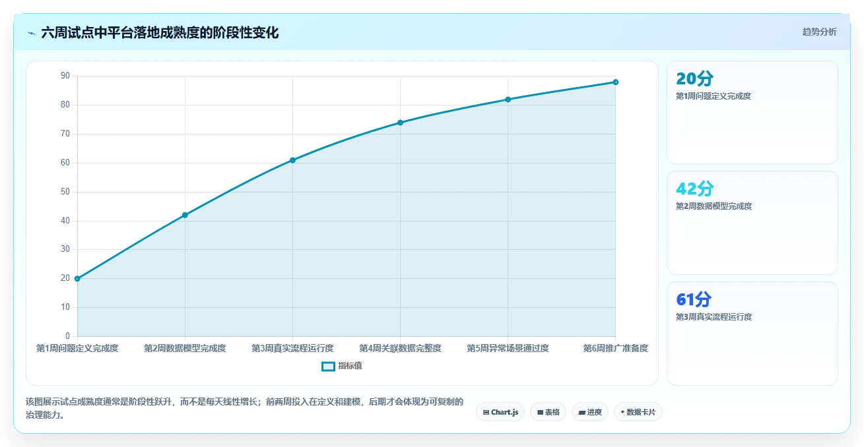
Task: Click the week 2 data point at 42
Action: [x=185, y=215]
